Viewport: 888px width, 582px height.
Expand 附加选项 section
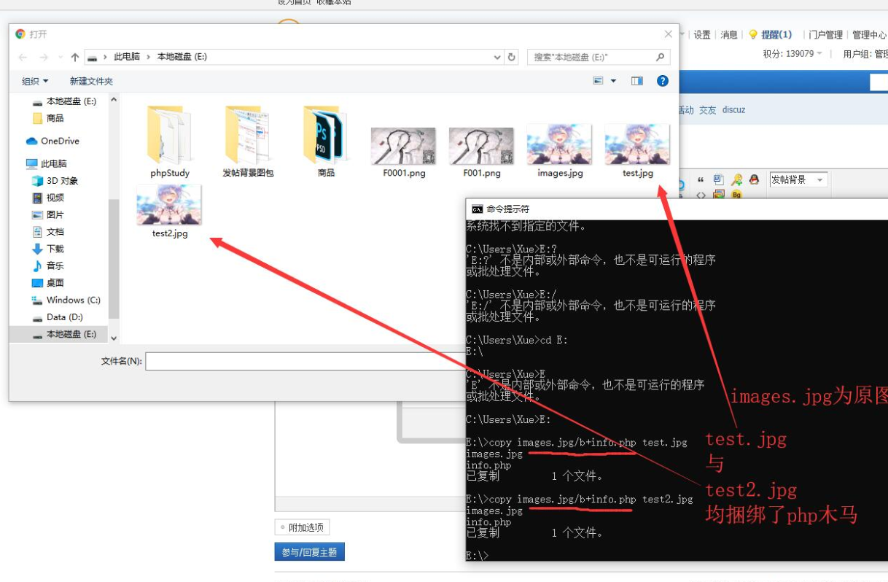pyautogui.click(x=303, y=527)
